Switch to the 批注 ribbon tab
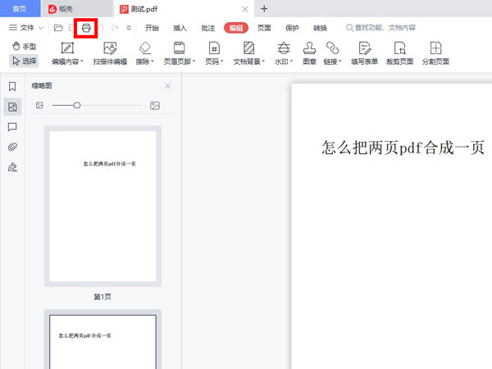 (x=208, y=28)
